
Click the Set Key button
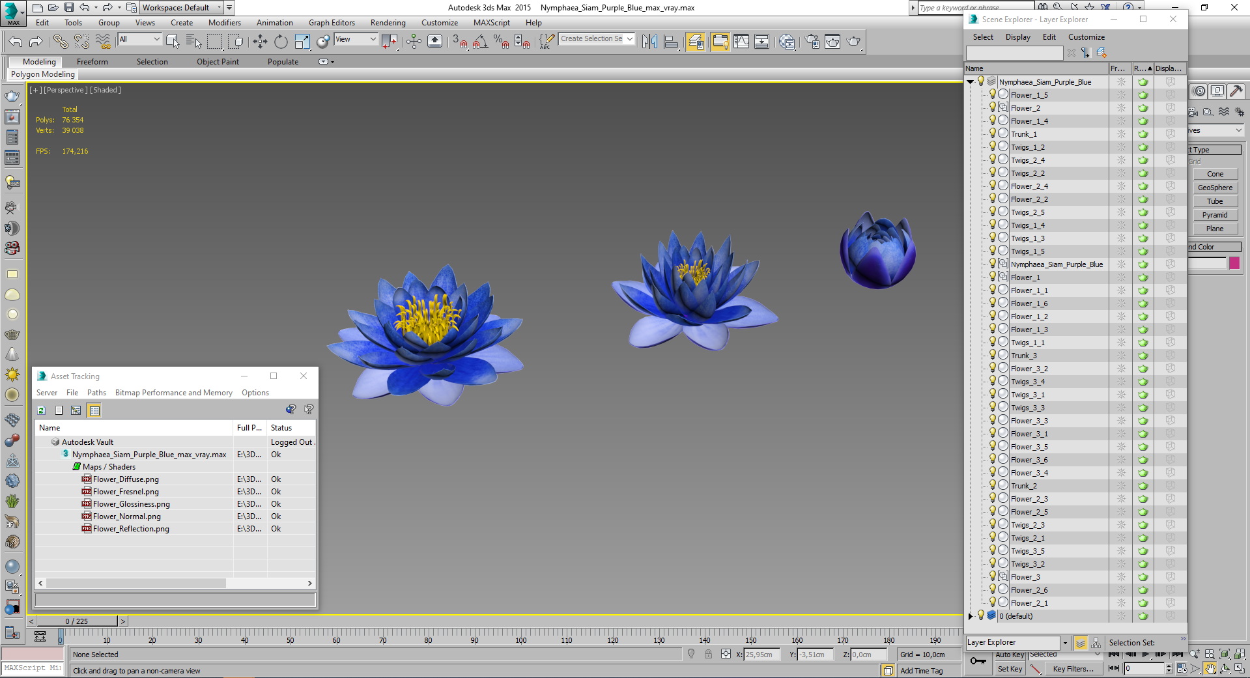pos(1010,669)
